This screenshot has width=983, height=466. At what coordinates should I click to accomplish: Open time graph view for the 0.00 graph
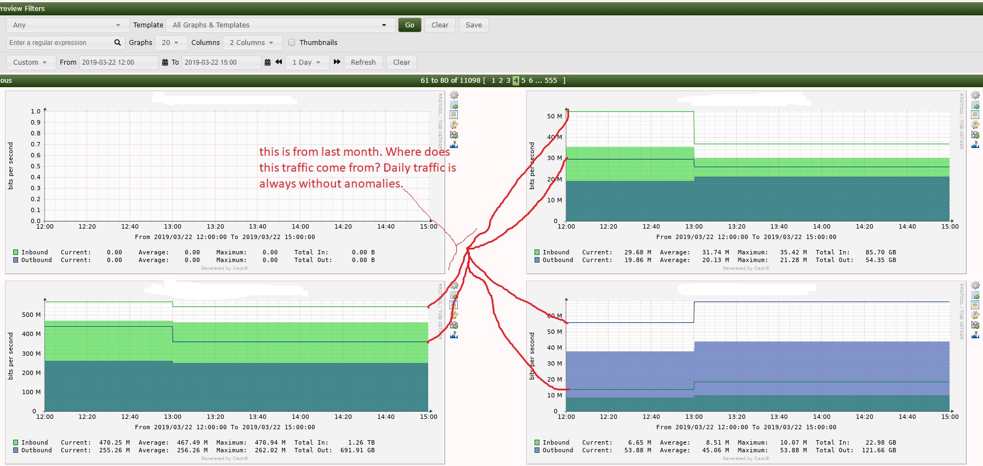tap(454, 115)
